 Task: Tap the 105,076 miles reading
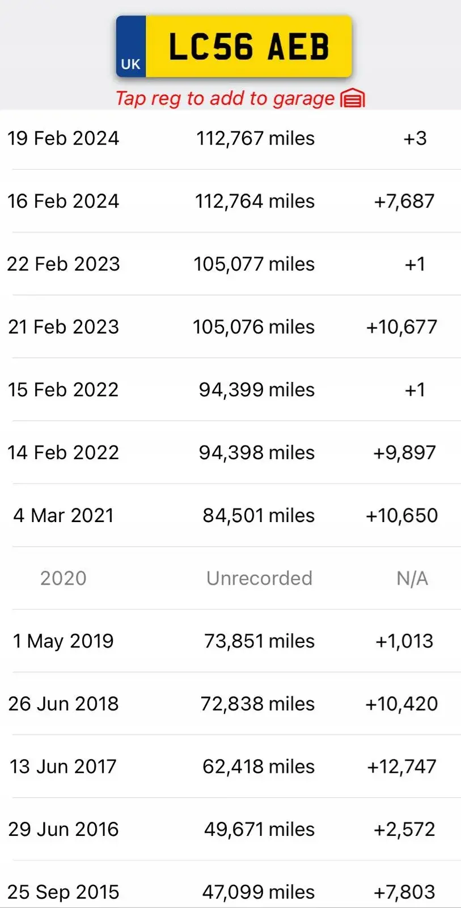click(x=253, y=327)
